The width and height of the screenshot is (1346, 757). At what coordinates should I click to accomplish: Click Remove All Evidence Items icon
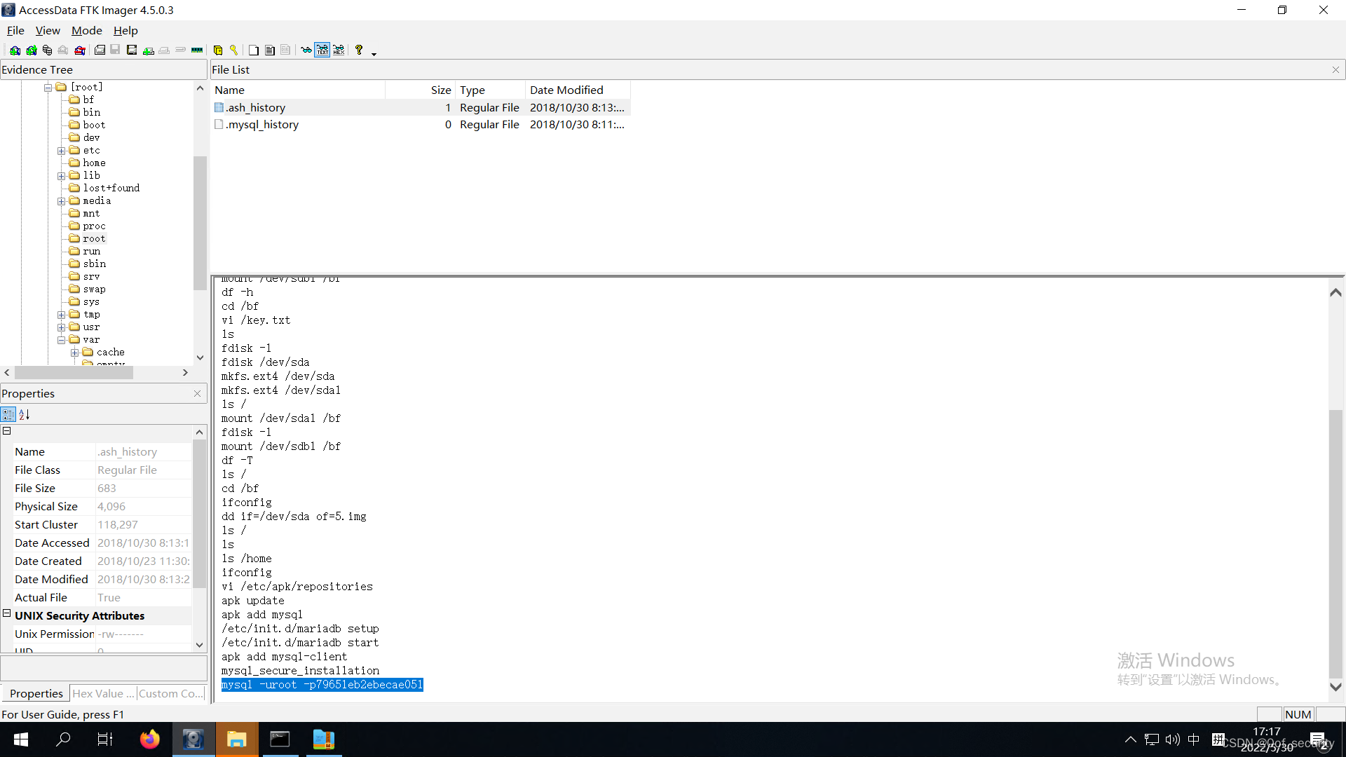pyautogui.click(x=80, y=50)
